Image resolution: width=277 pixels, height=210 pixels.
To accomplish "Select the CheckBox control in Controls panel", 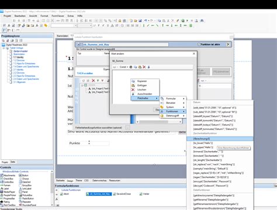I will tap(6, 178).
